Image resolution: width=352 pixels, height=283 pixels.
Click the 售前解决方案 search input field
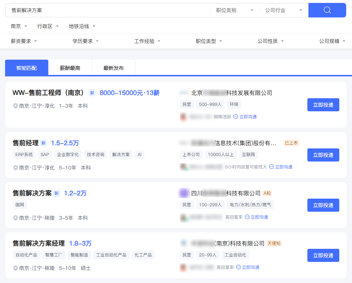109,10
